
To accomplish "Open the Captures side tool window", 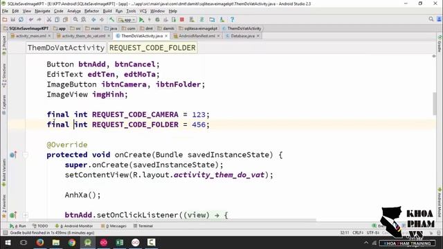I will coord(4,104).
